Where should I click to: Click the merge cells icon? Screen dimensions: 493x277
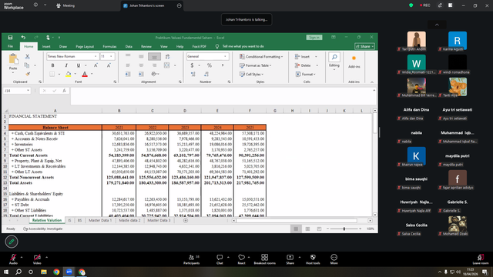click(x=166, y=65)
